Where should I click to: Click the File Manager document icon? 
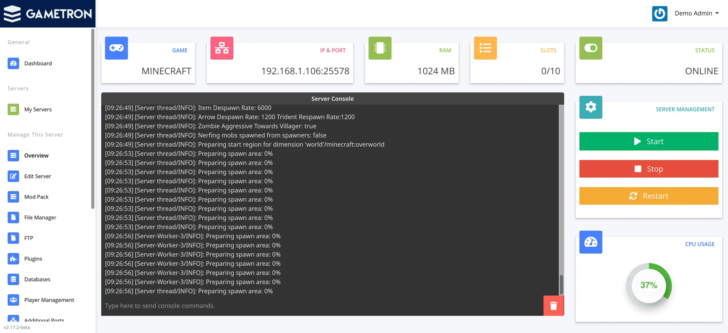13,217
